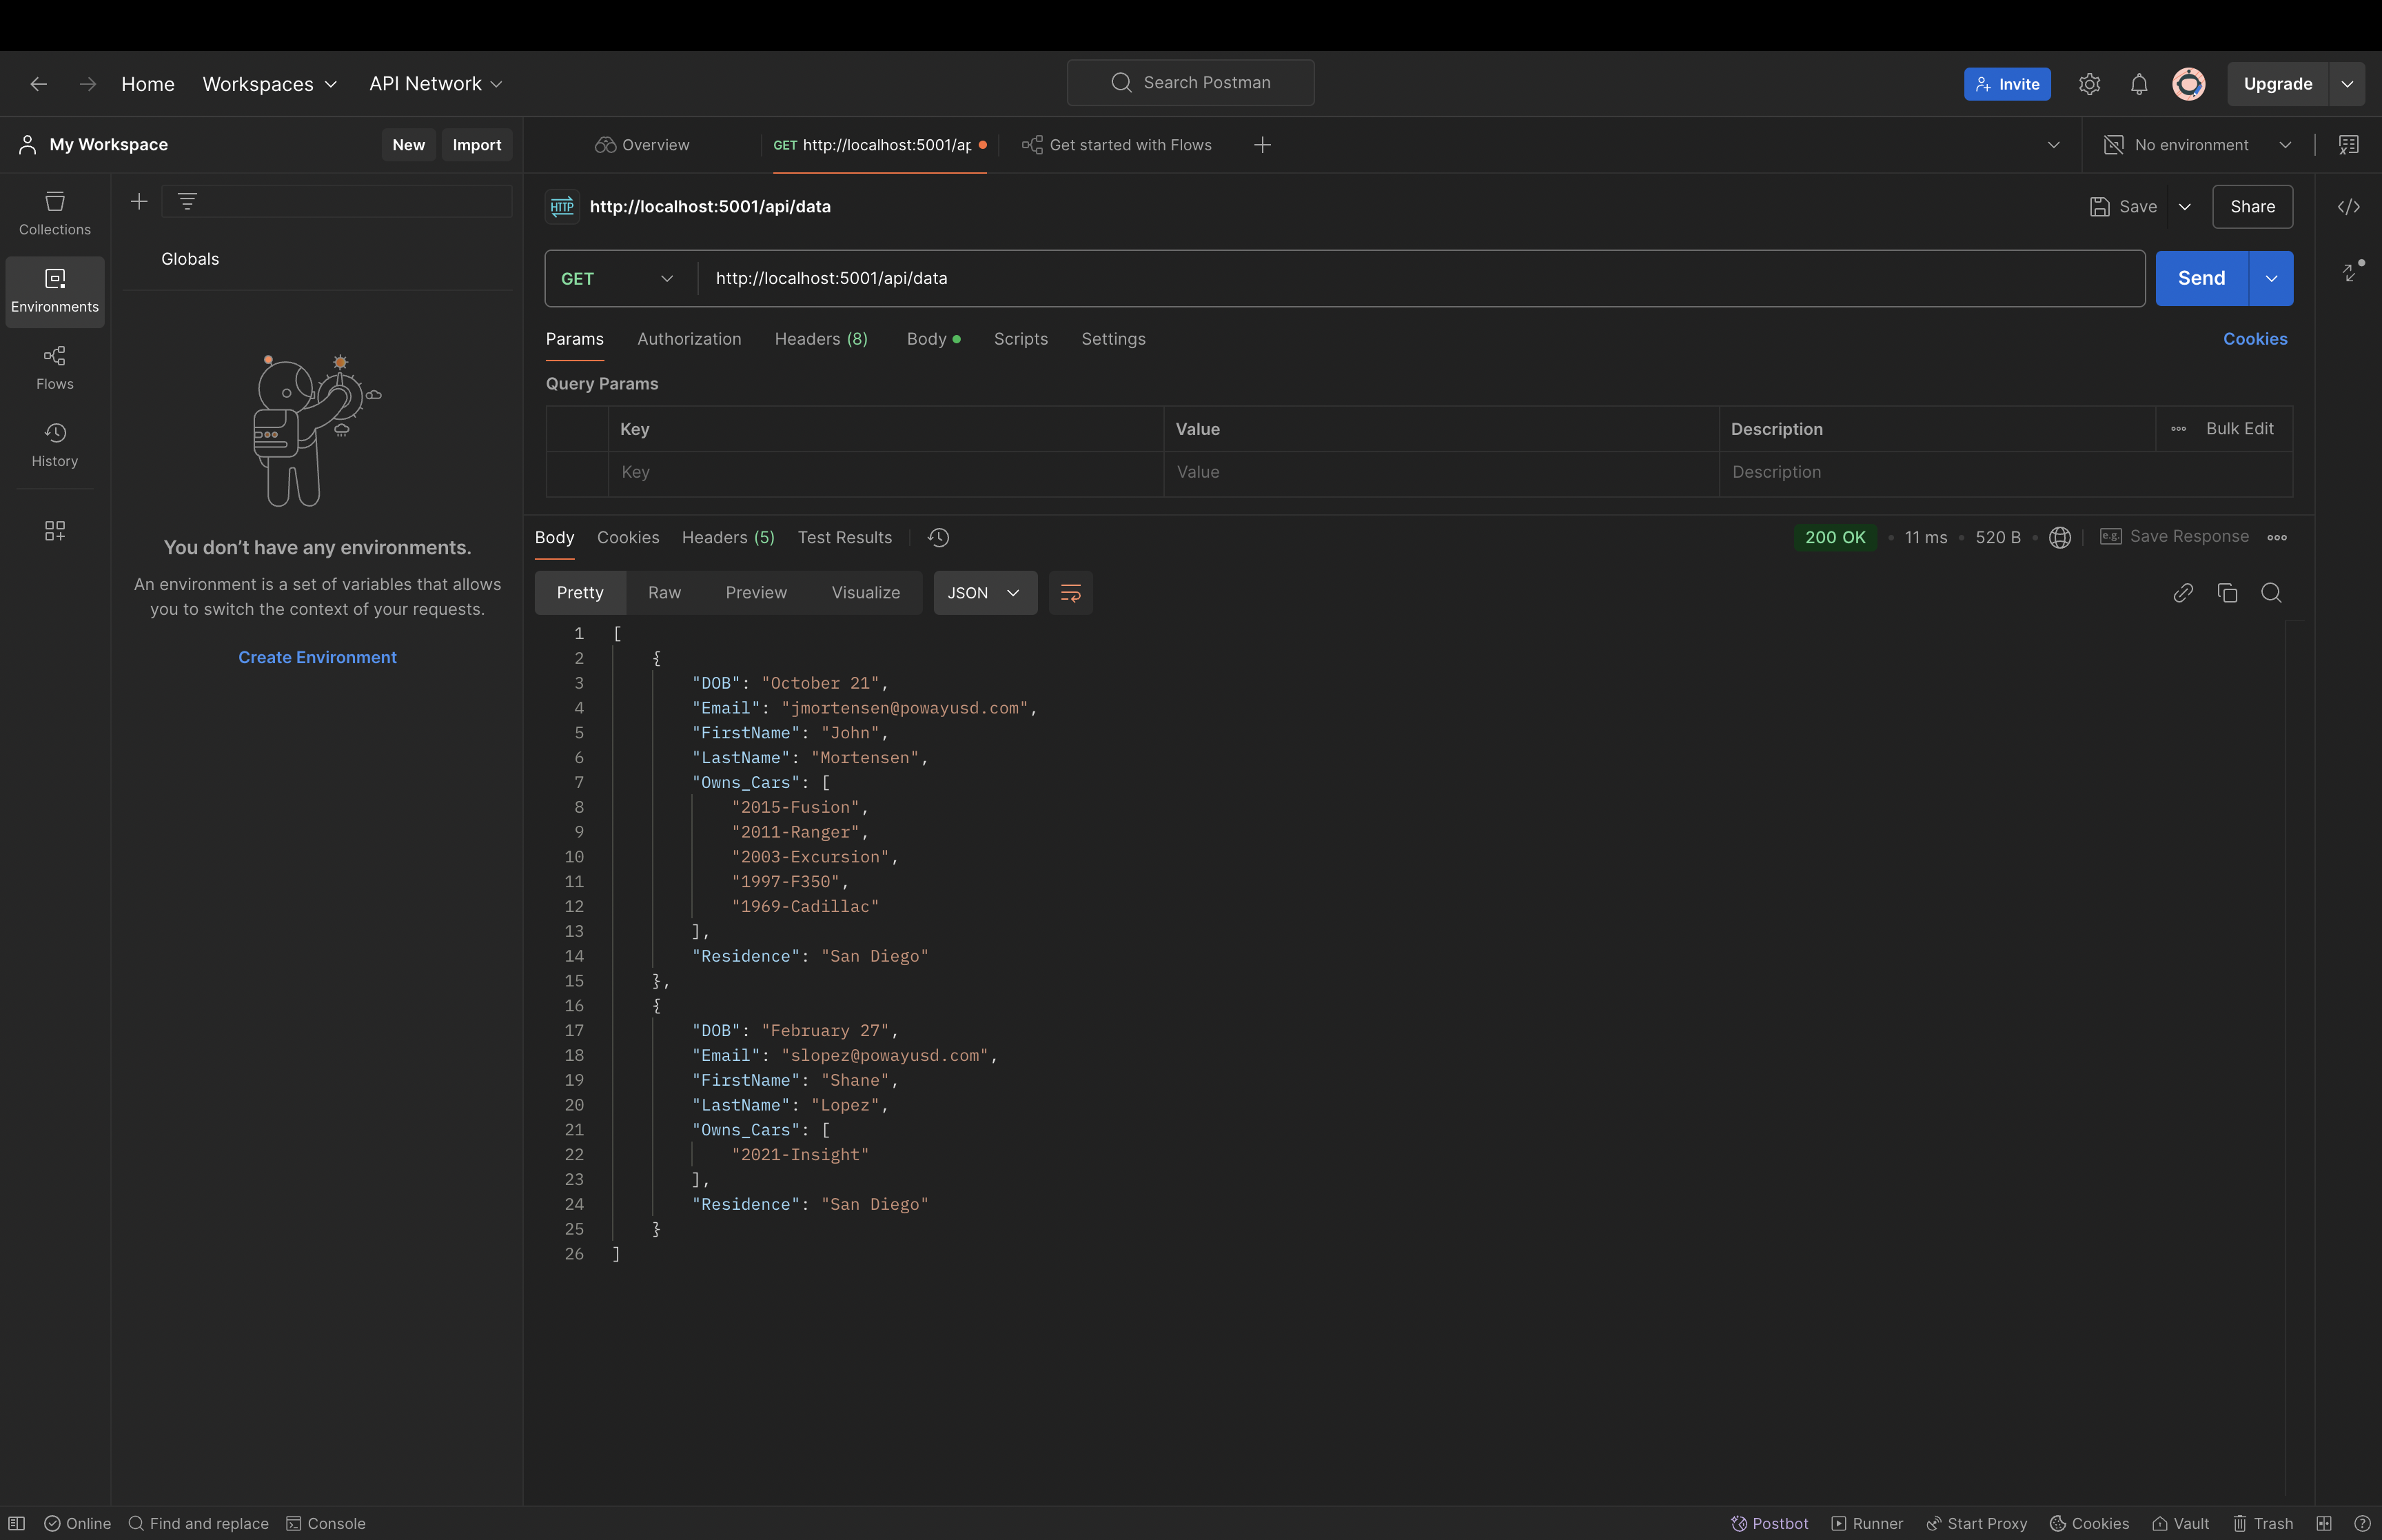Toggle two-pane view icon in status bar
The image size is (2382, 1540).
pos(2324,1523)
